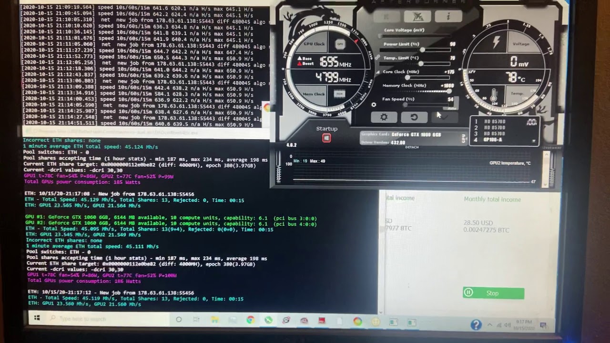Open the core clock curve editor icon
Image resolution: width=610 pixels, height=343 pixels.
pos(377,72)
